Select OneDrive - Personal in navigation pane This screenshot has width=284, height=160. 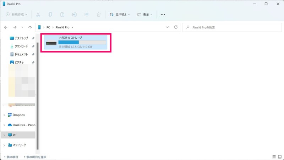[x=21, y=125]
